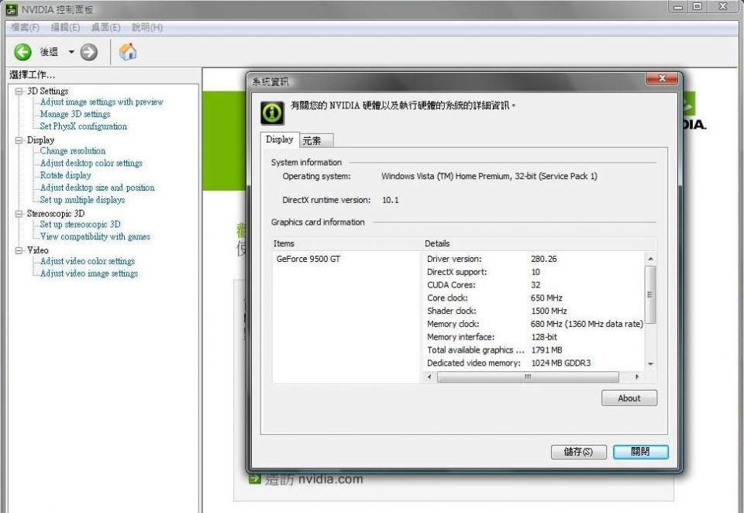Click the back navigation arrow icon
The height and width of the screenshot is (513, 744).
coord(22,52)
